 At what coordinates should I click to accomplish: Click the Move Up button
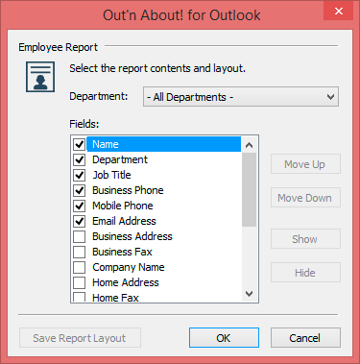(305, 164)
